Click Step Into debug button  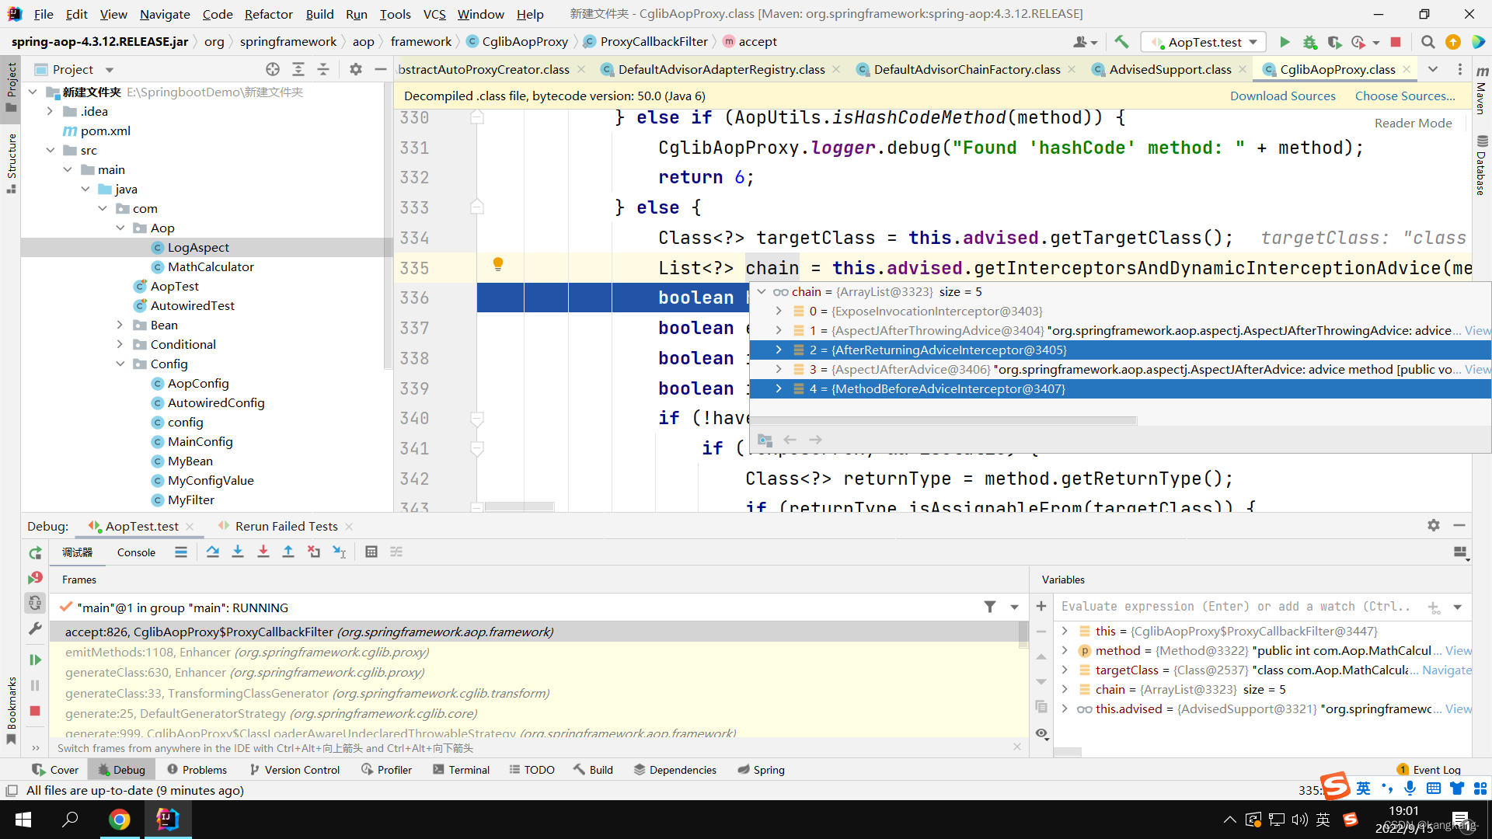pyautogui.click(x=238, y=552)
